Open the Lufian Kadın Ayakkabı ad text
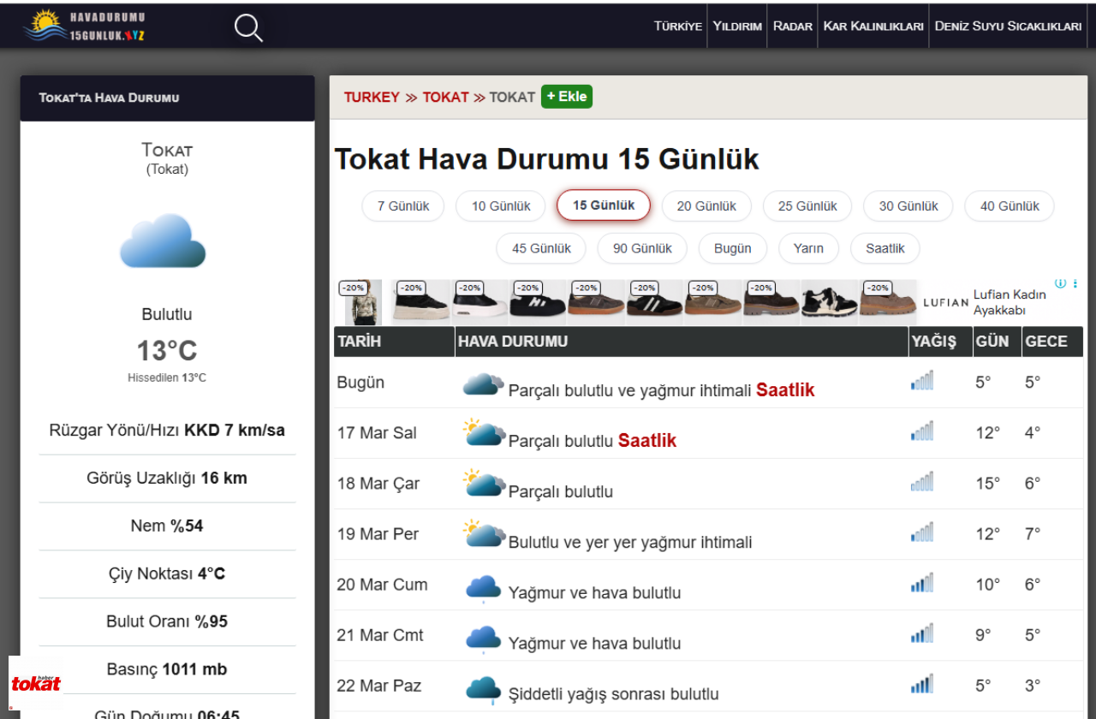 point(1010,302)
